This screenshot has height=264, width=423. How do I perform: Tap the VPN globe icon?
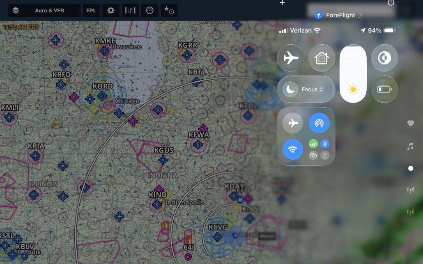(x=325, y=155)
